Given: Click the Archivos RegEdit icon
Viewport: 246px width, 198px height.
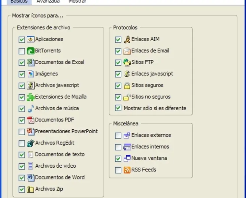Looking at the screenshot, I should [x=31, y=143].
